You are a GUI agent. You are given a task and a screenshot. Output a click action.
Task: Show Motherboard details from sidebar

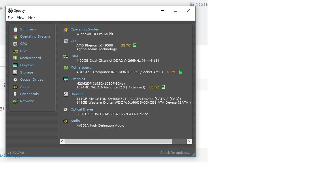click(31, 58)
